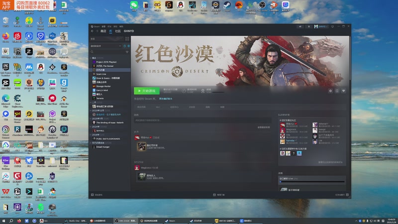The height and width of the screenshot is (224, 398).
Task: Select The Binding of Isaac: Rebirth
Action: (110, 122)
